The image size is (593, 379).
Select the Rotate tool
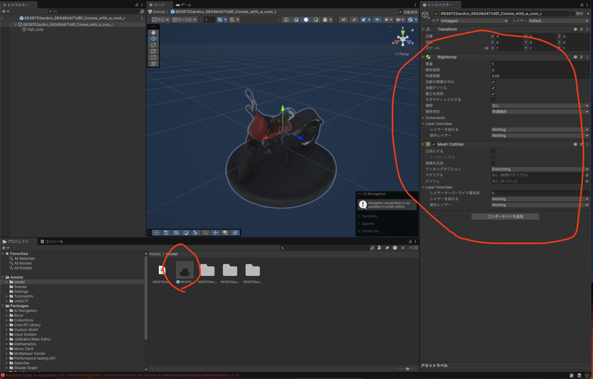[x=153, y=45]
